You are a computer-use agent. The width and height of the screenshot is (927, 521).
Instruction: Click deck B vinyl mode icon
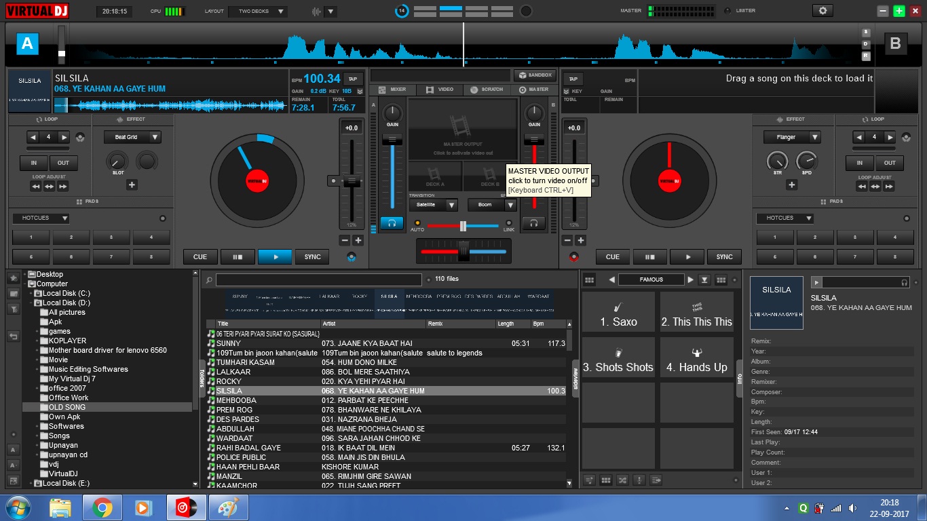point(574,257)
